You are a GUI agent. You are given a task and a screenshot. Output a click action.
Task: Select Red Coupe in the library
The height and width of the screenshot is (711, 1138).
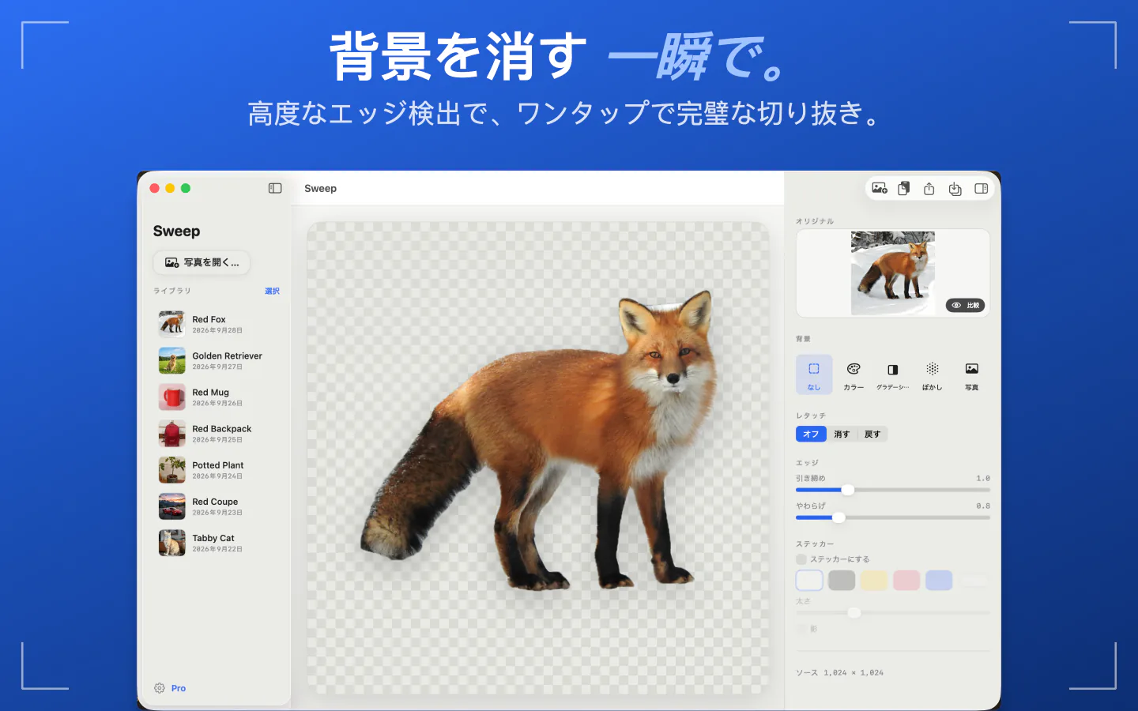pyautogui.click(x=217, y=506)
